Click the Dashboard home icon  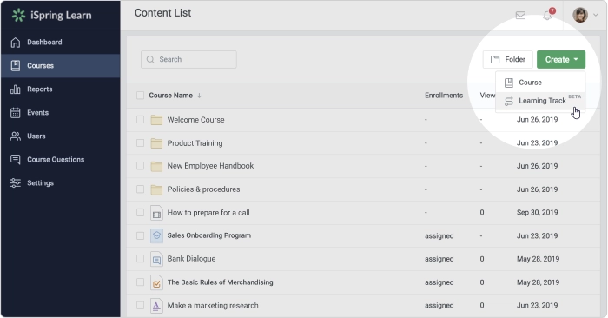pyautogui.click(x=15, y=43)
